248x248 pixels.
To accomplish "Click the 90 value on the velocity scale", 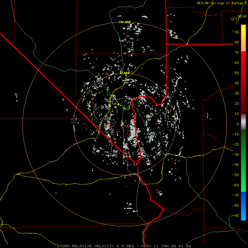I will point(237,32).
